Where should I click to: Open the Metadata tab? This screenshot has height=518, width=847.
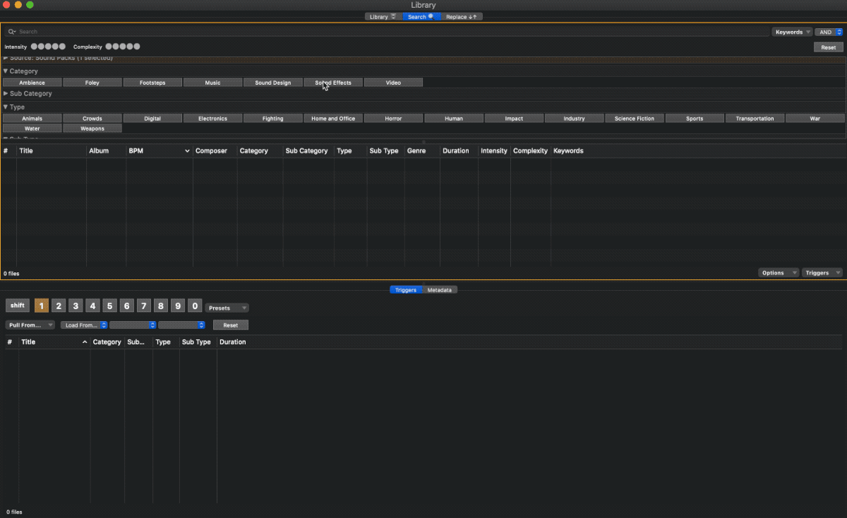440,290
